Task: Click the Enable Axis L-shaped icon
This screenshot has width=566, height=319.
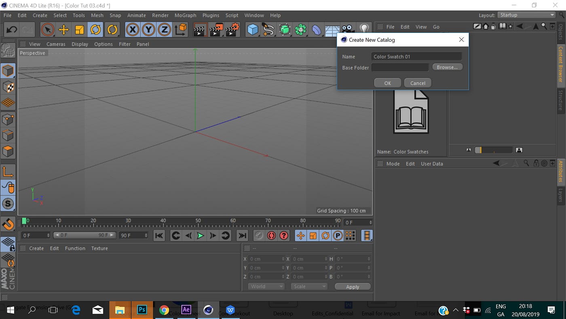Action: click(x=8, y=172)
